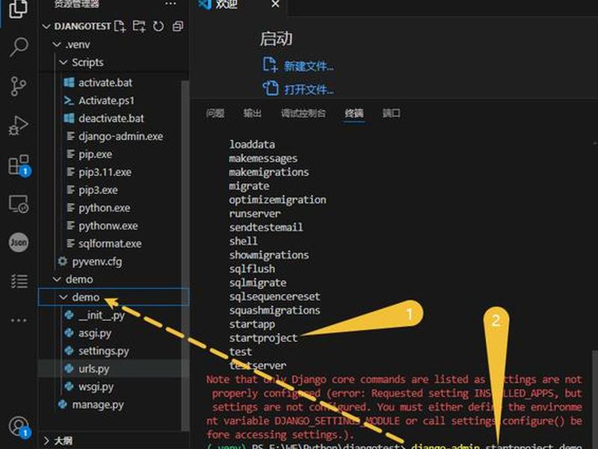Collapse the .venv folder

pyautogui.click(x=57, y=44)
